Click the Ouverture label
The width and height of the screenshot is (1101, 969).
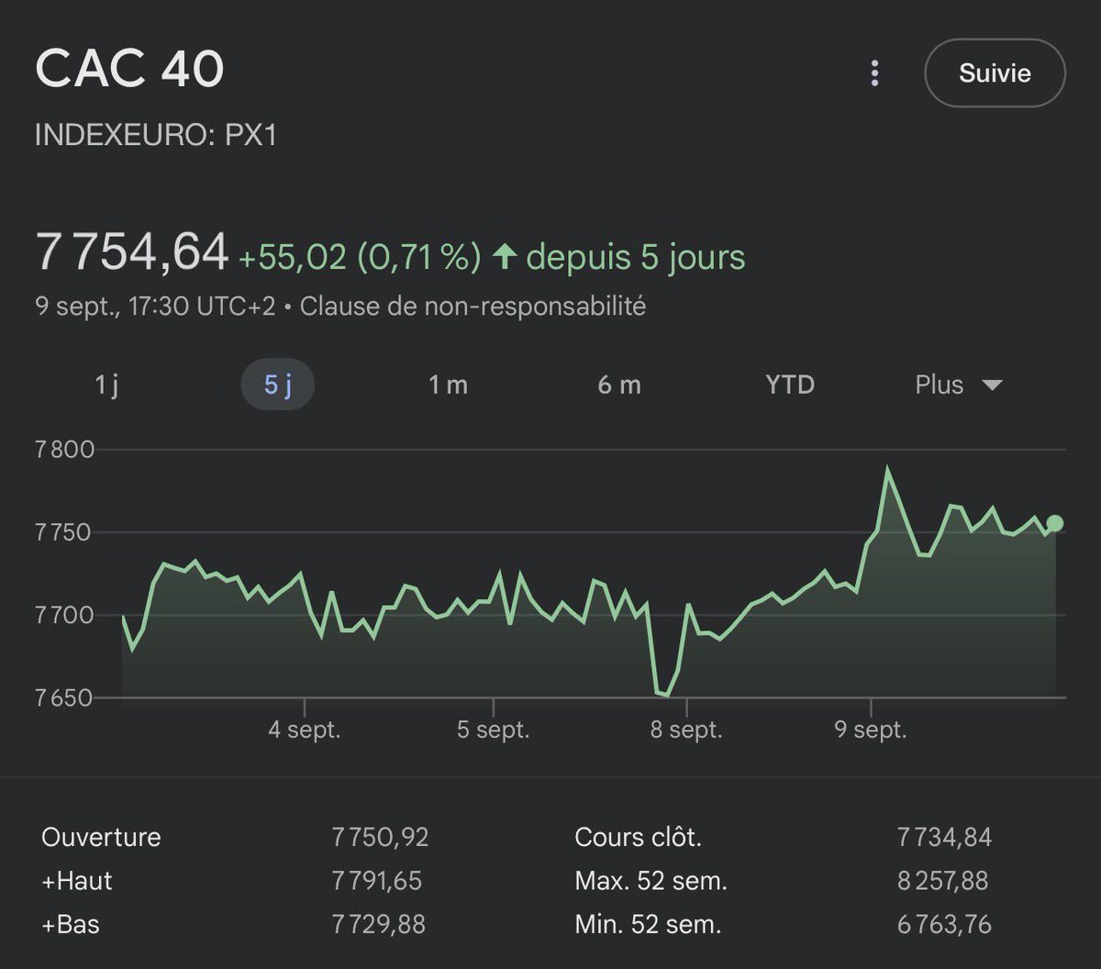(101, 837)
